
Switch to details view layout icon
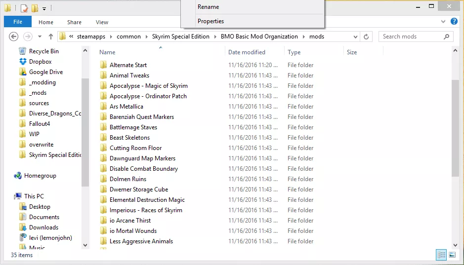click(441, 255)
